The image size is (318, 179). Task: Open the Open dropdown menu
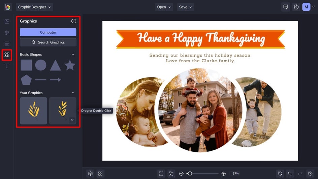pyautogui.click(x=164, y=7)
